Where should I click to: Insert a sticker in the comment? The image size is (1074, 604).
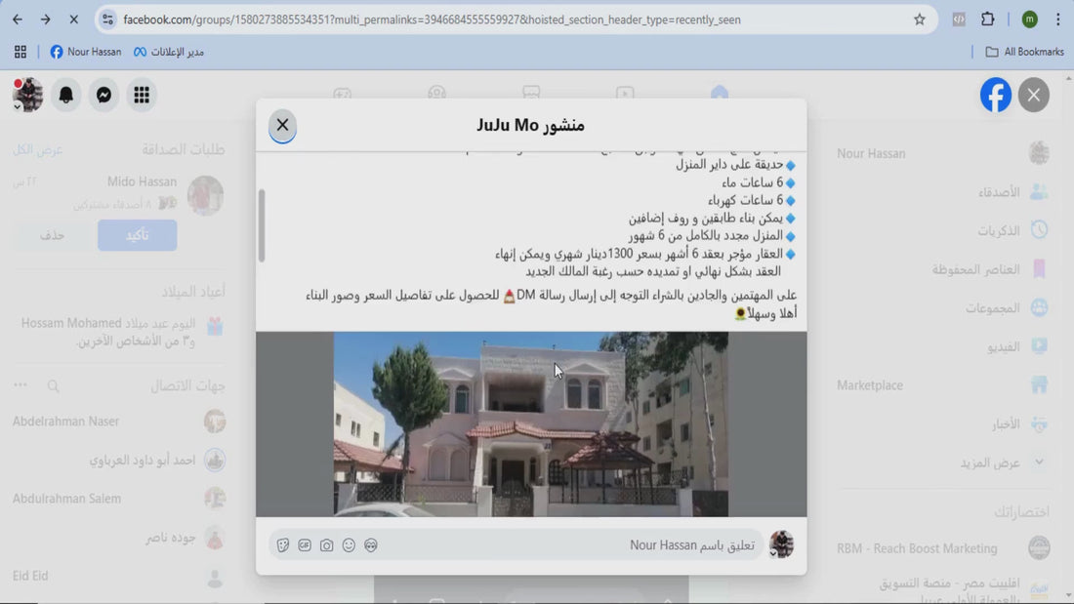(x=283, y=545)
